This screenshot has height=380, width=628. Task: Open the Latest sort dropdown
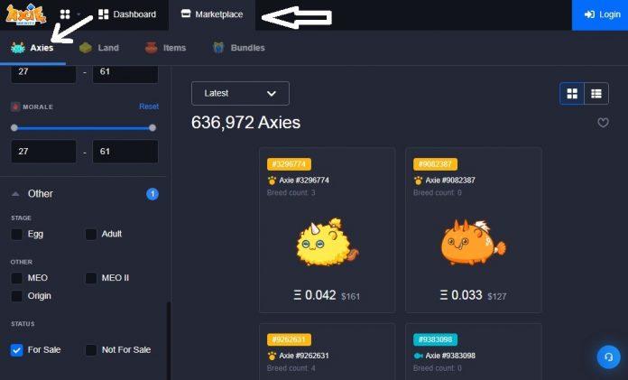coord(240,93)
